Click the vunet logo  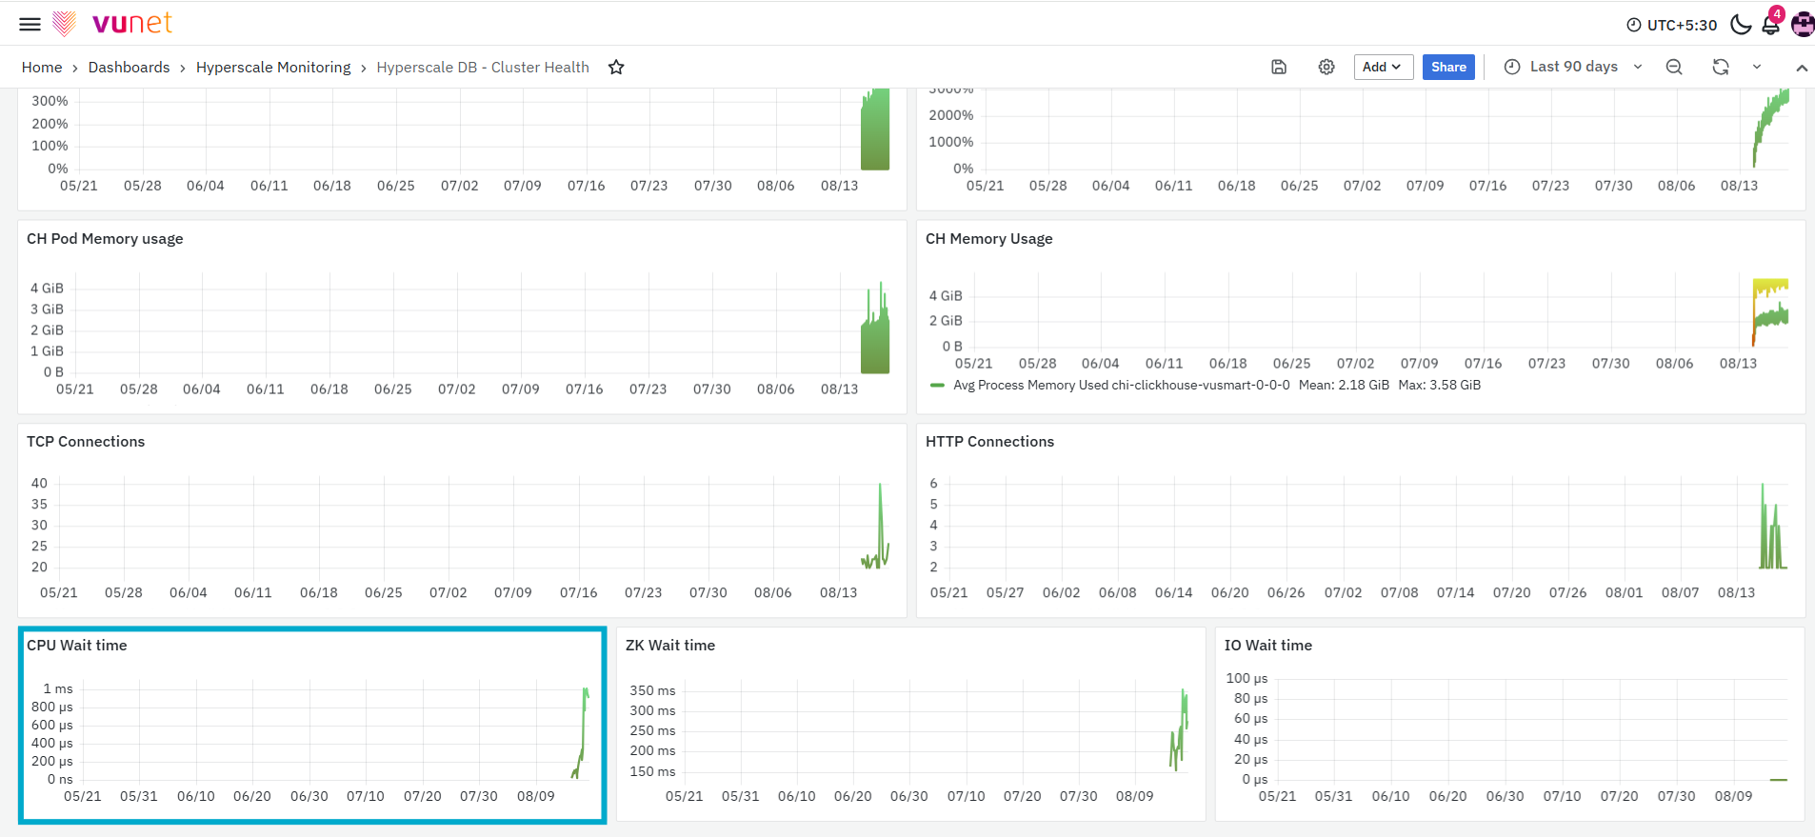[112, 23]
